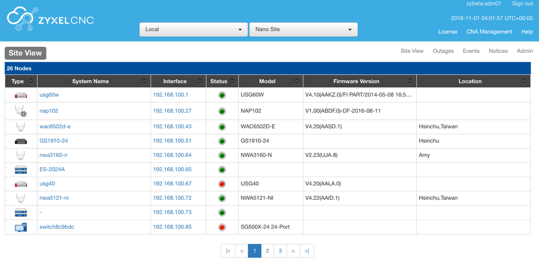Image resolution: width=539 pixels, height=269 pixels.
Task: Click the zybeta.adm01 username
Action: click(484, 4)
